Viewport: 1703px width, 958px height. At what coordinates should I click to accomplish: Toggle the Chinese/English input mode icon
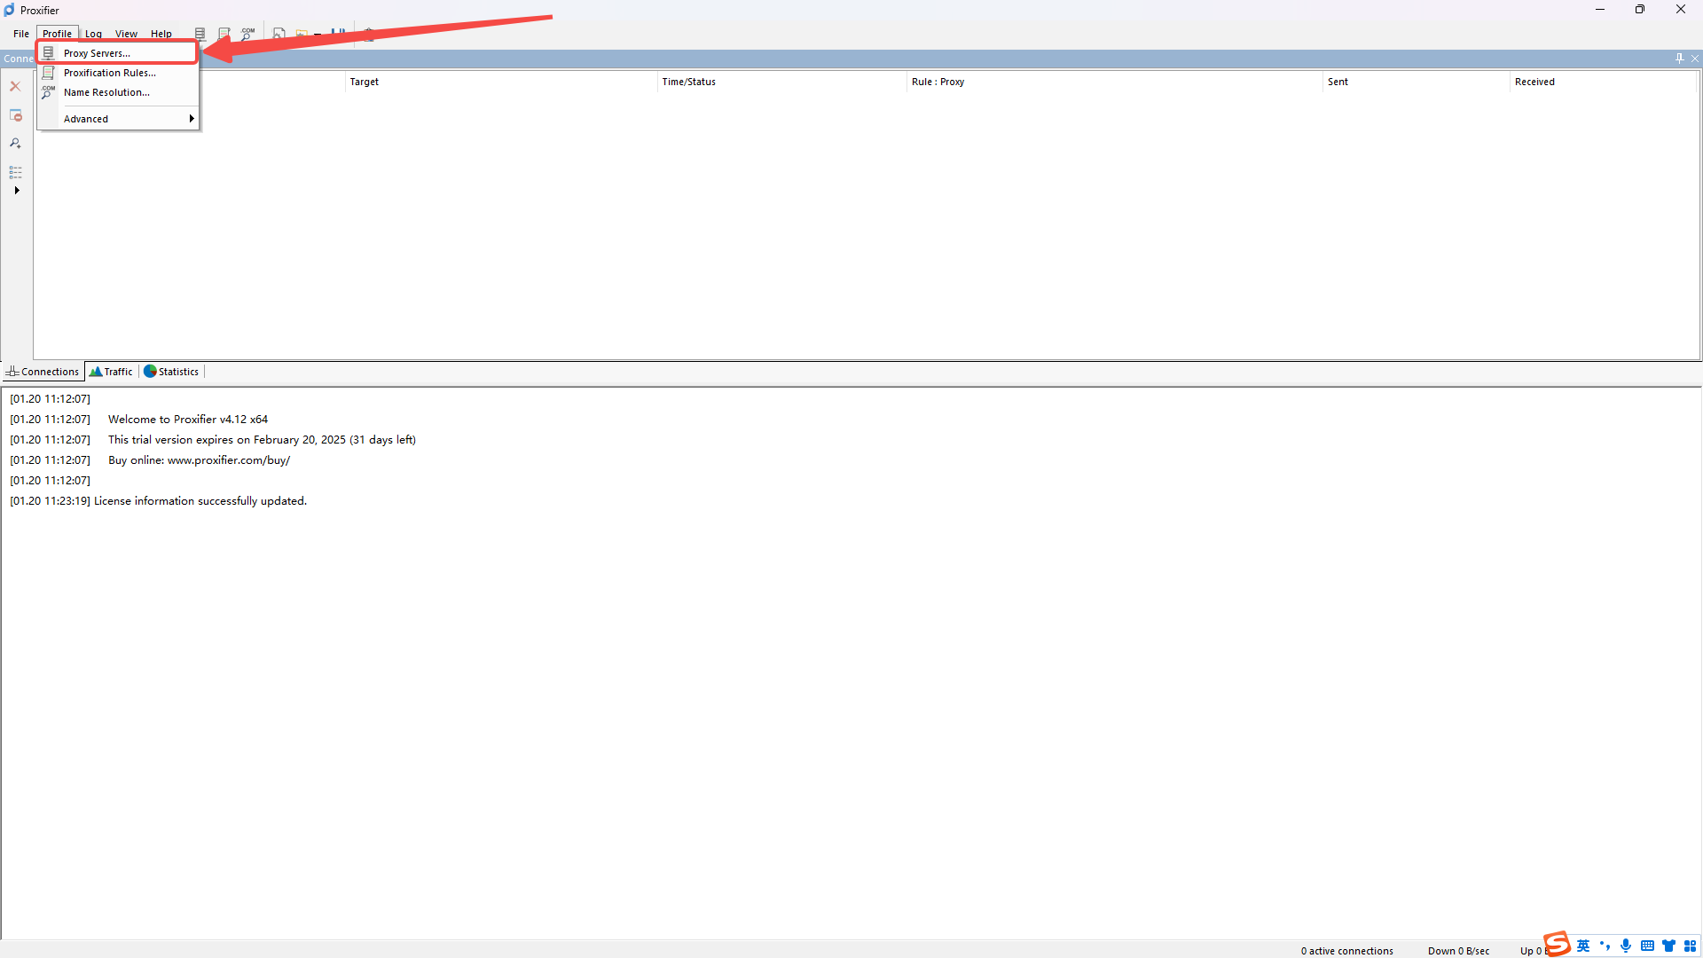[1583, 946]
